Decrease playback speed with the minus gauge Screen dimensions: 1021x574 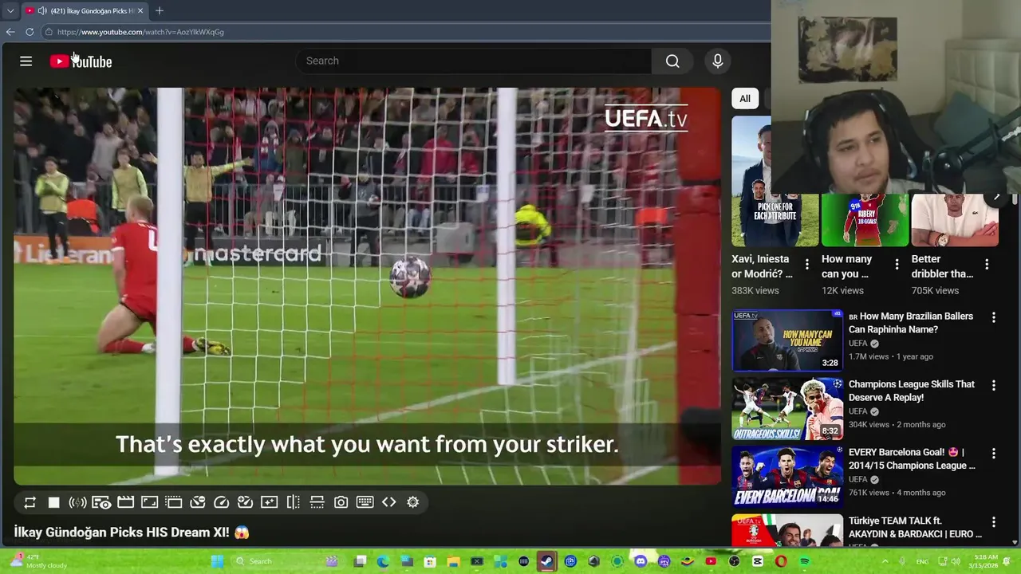(x=198, y=502)
